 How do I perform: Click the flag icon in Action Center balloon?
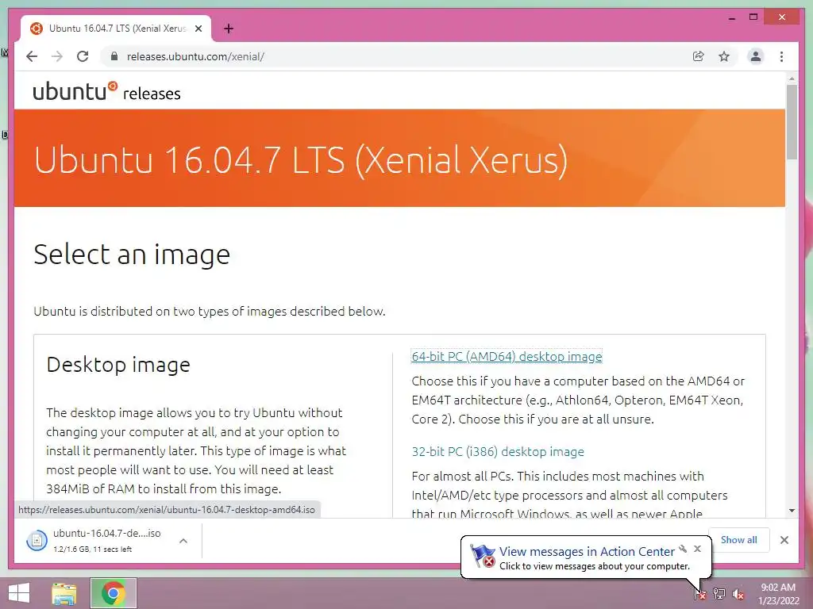483,556
